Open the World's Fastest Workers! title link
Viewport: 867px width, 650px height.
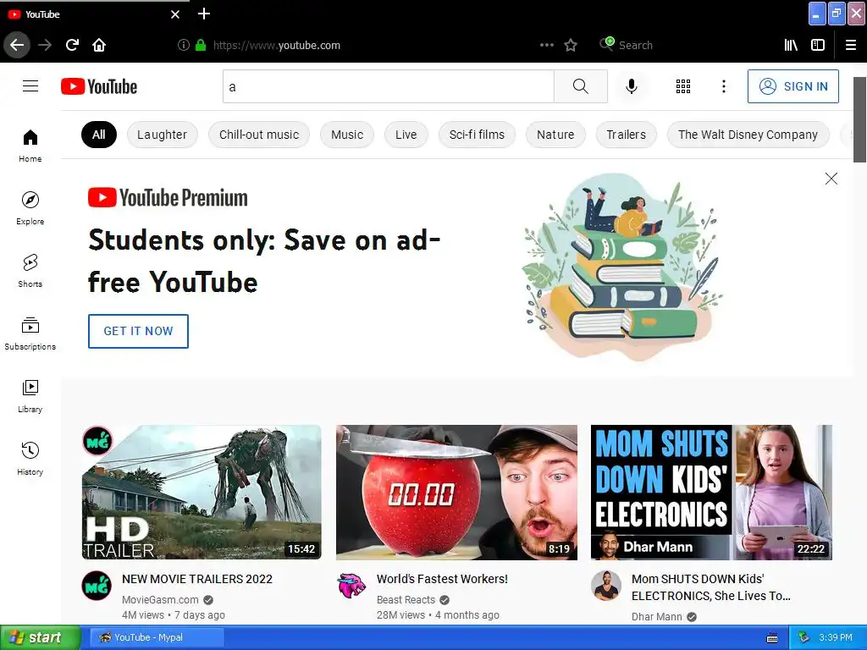pyautogui.click(x=442, y=579)
